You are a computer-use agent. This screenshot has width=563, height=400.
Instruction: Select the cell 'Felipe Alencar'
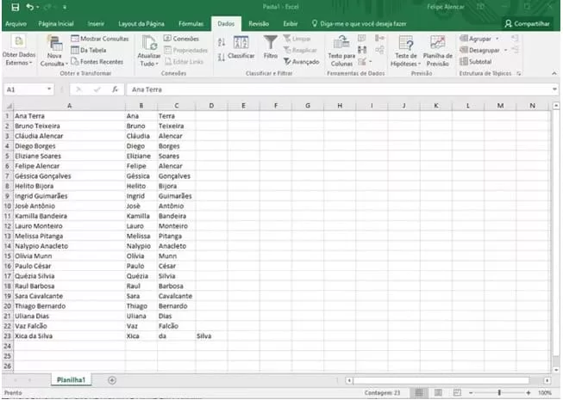[x=69, y=166]
